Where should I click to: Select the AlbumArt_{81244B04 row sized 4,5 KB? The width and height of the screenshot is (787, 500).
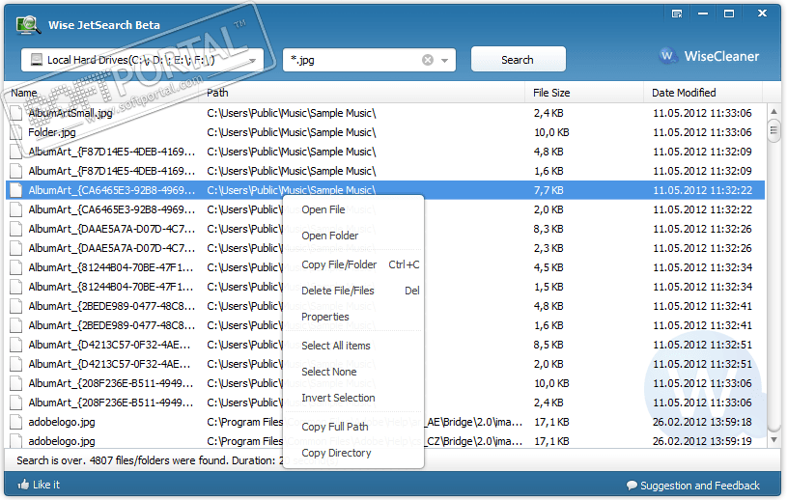point(385,267)
